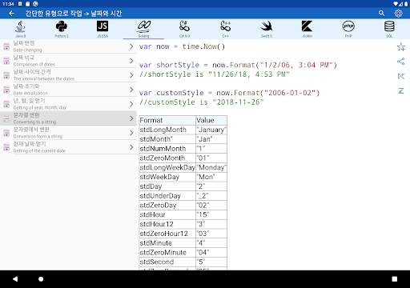Go back using the header arrow
410x288 pixels.
(x=11, y=13)
